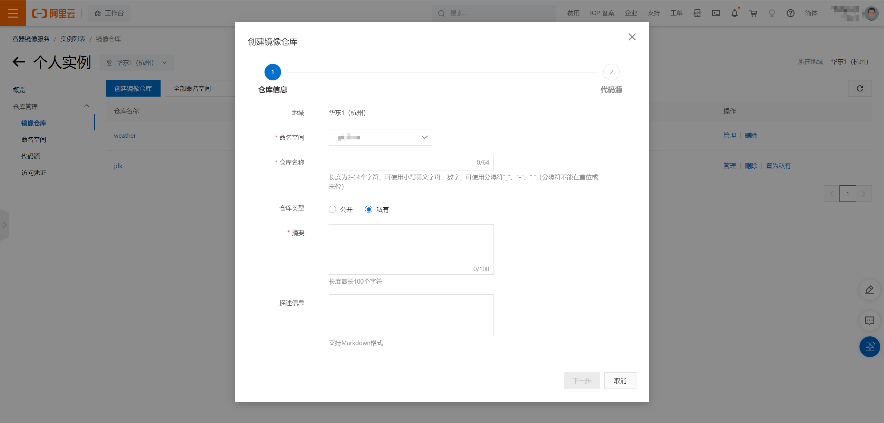Screen dimensions: 884x423
Task: Select the 公开 repository type radio
Action: [x=332, y=209]
